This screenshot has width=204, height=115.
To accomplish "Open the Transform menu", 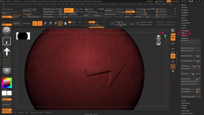I will 151,4.
